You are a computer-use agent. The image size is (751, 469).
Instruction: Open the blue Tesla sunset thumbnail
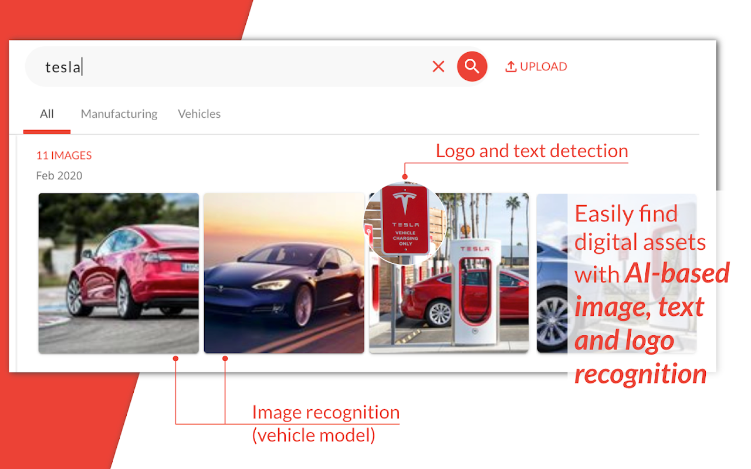click(x=284, y=273)
